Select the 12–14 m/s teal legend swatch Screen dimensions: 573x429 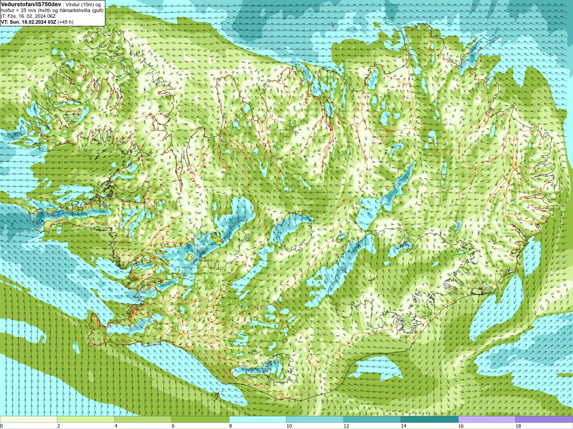(x=372, y=420)
